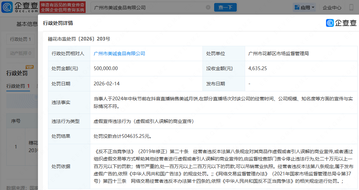Click the red slogan banner beside logo

63,7
